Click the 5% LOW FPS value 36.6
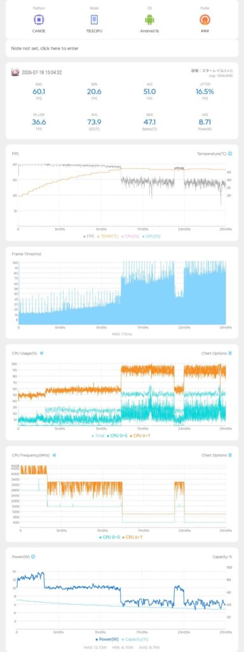This screenshot has height=652, width=244. [39, 122]
